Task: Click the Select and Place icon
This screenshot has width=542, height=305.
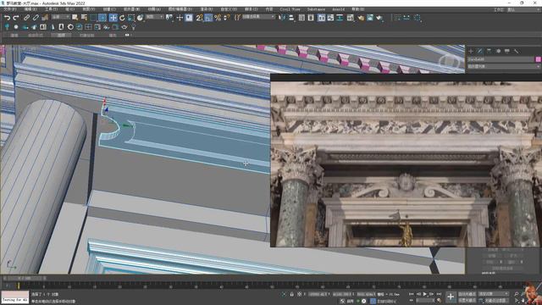Action: (x=140, y=18)
